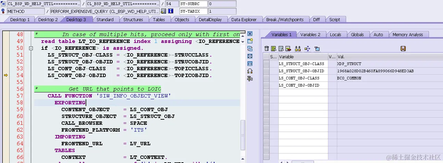Open the Diff tab
The image size is (443, 163).
(316, 19)
